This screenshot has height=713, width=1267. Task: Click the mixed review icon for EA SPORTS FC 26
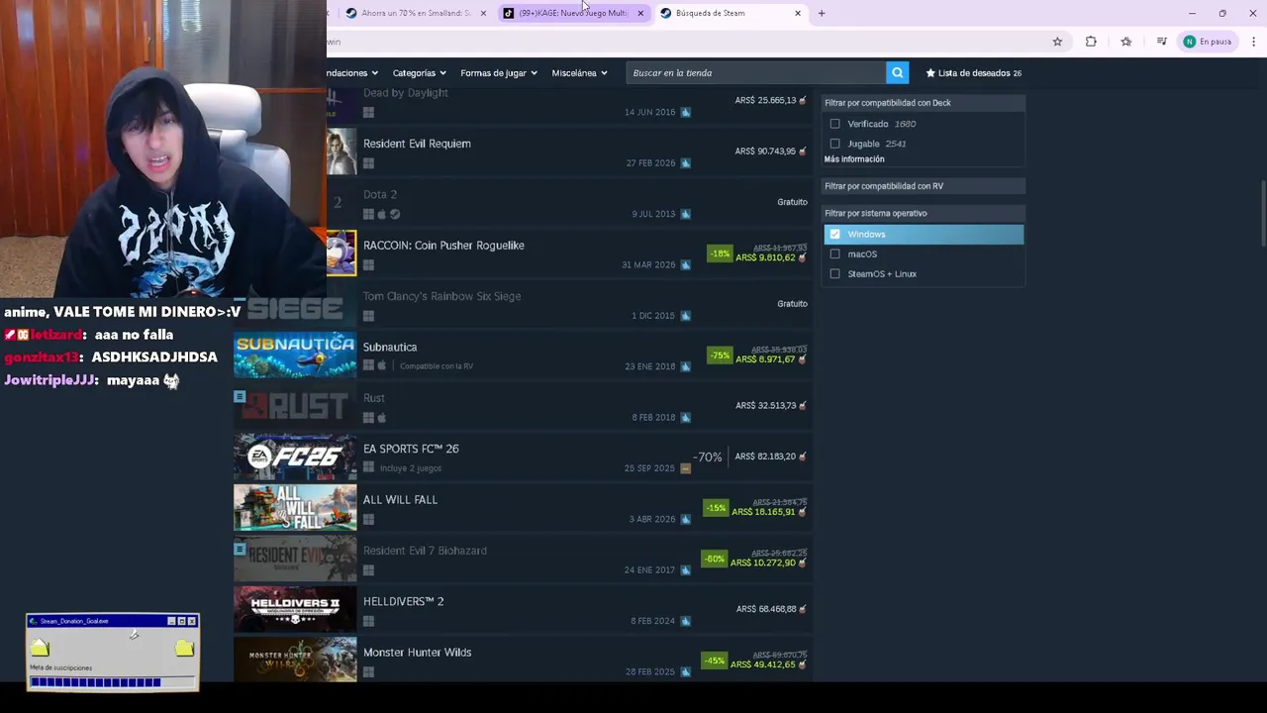point(685,468)
